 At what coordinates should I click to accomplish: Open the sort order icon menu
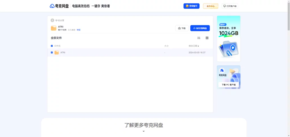click(x=199, y=38)
